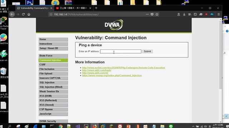This screenshot has width=229, height=128.
Task: Bookmark this page with the star icon
Action: tap(157, 14)
